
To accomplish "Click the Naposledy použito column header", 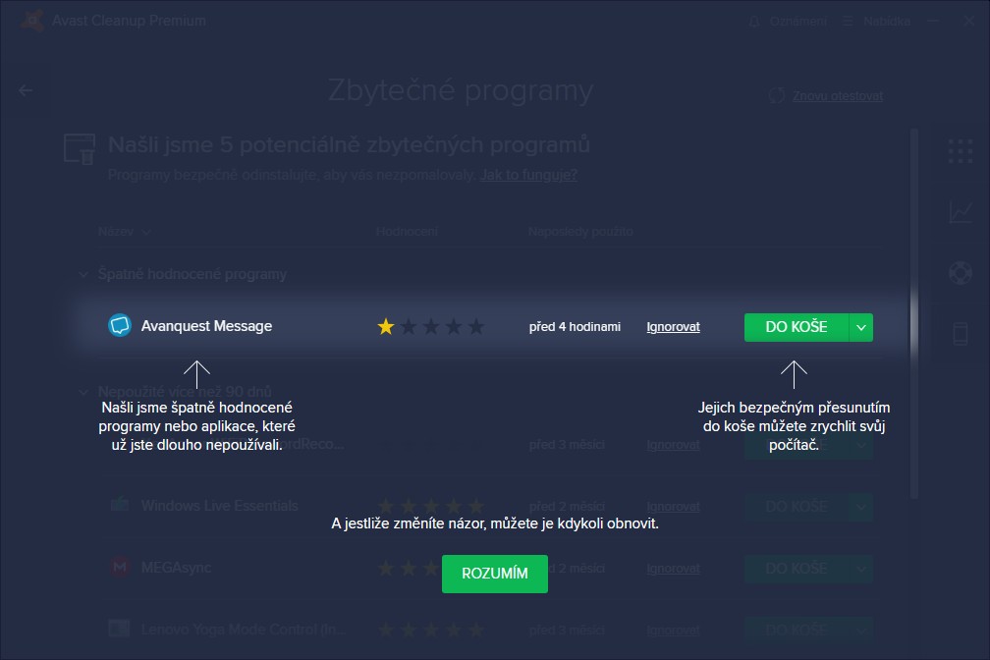I will click(x=580, y=232).
